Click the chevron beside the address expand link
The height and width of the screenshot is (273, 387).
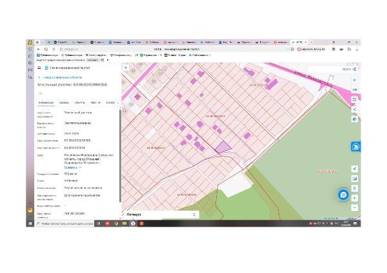point(80,167)
